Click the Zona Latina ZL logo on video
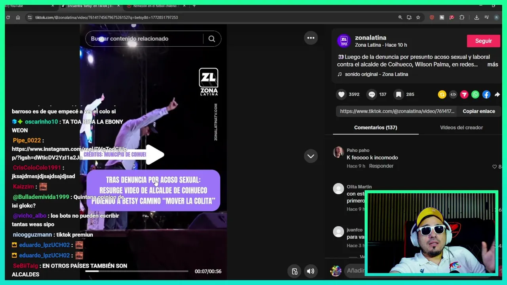The image size is (507, 285). (x=208, y=82)
